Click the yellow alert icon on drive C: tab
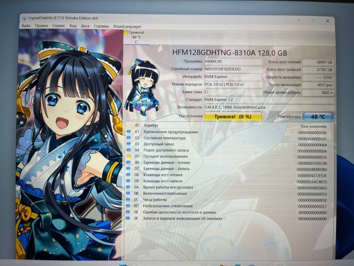354x266 pixels. [x=126, y=33]
